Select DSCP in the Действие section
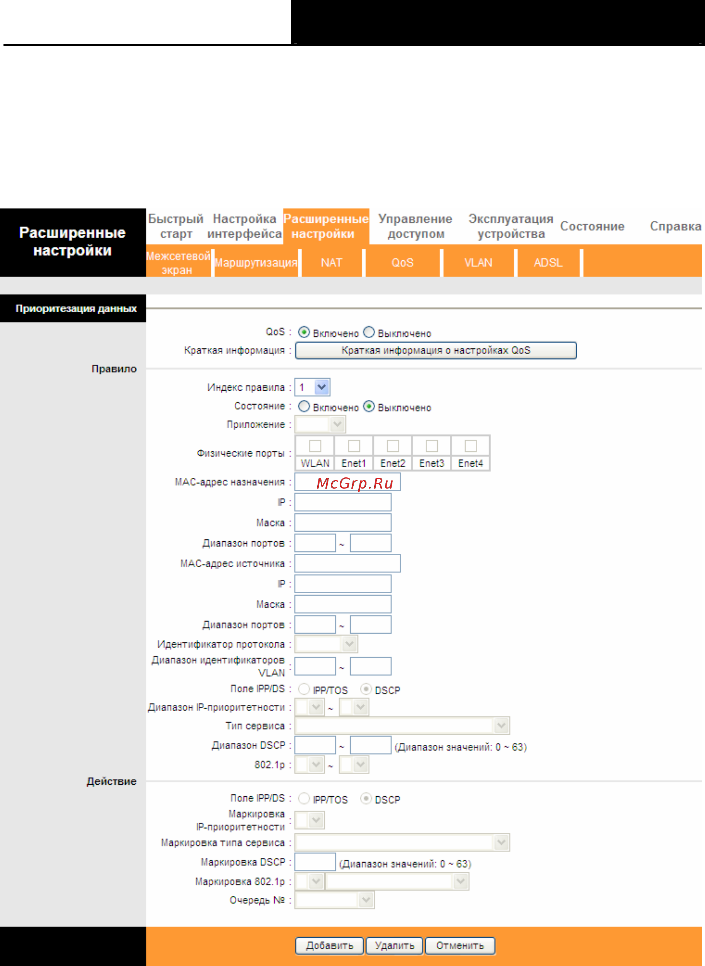 click(x=366, y=798)
